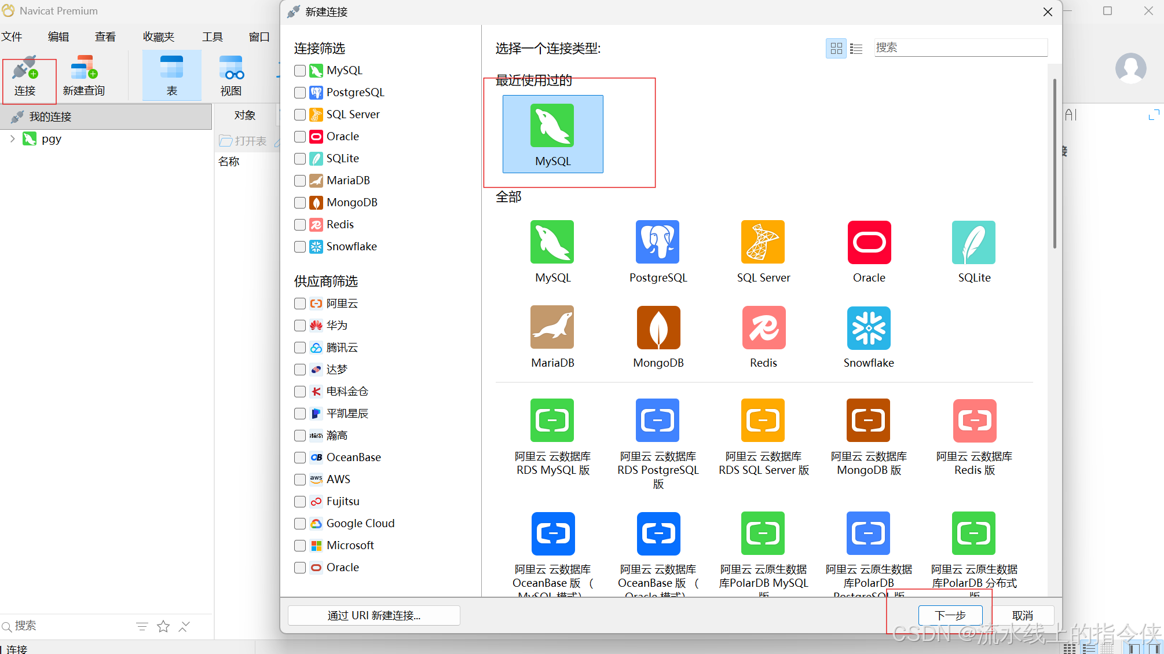This screenshot has width=1164, height=654.
Task: Switch to grid icon view
Action: tap(836, 49)
